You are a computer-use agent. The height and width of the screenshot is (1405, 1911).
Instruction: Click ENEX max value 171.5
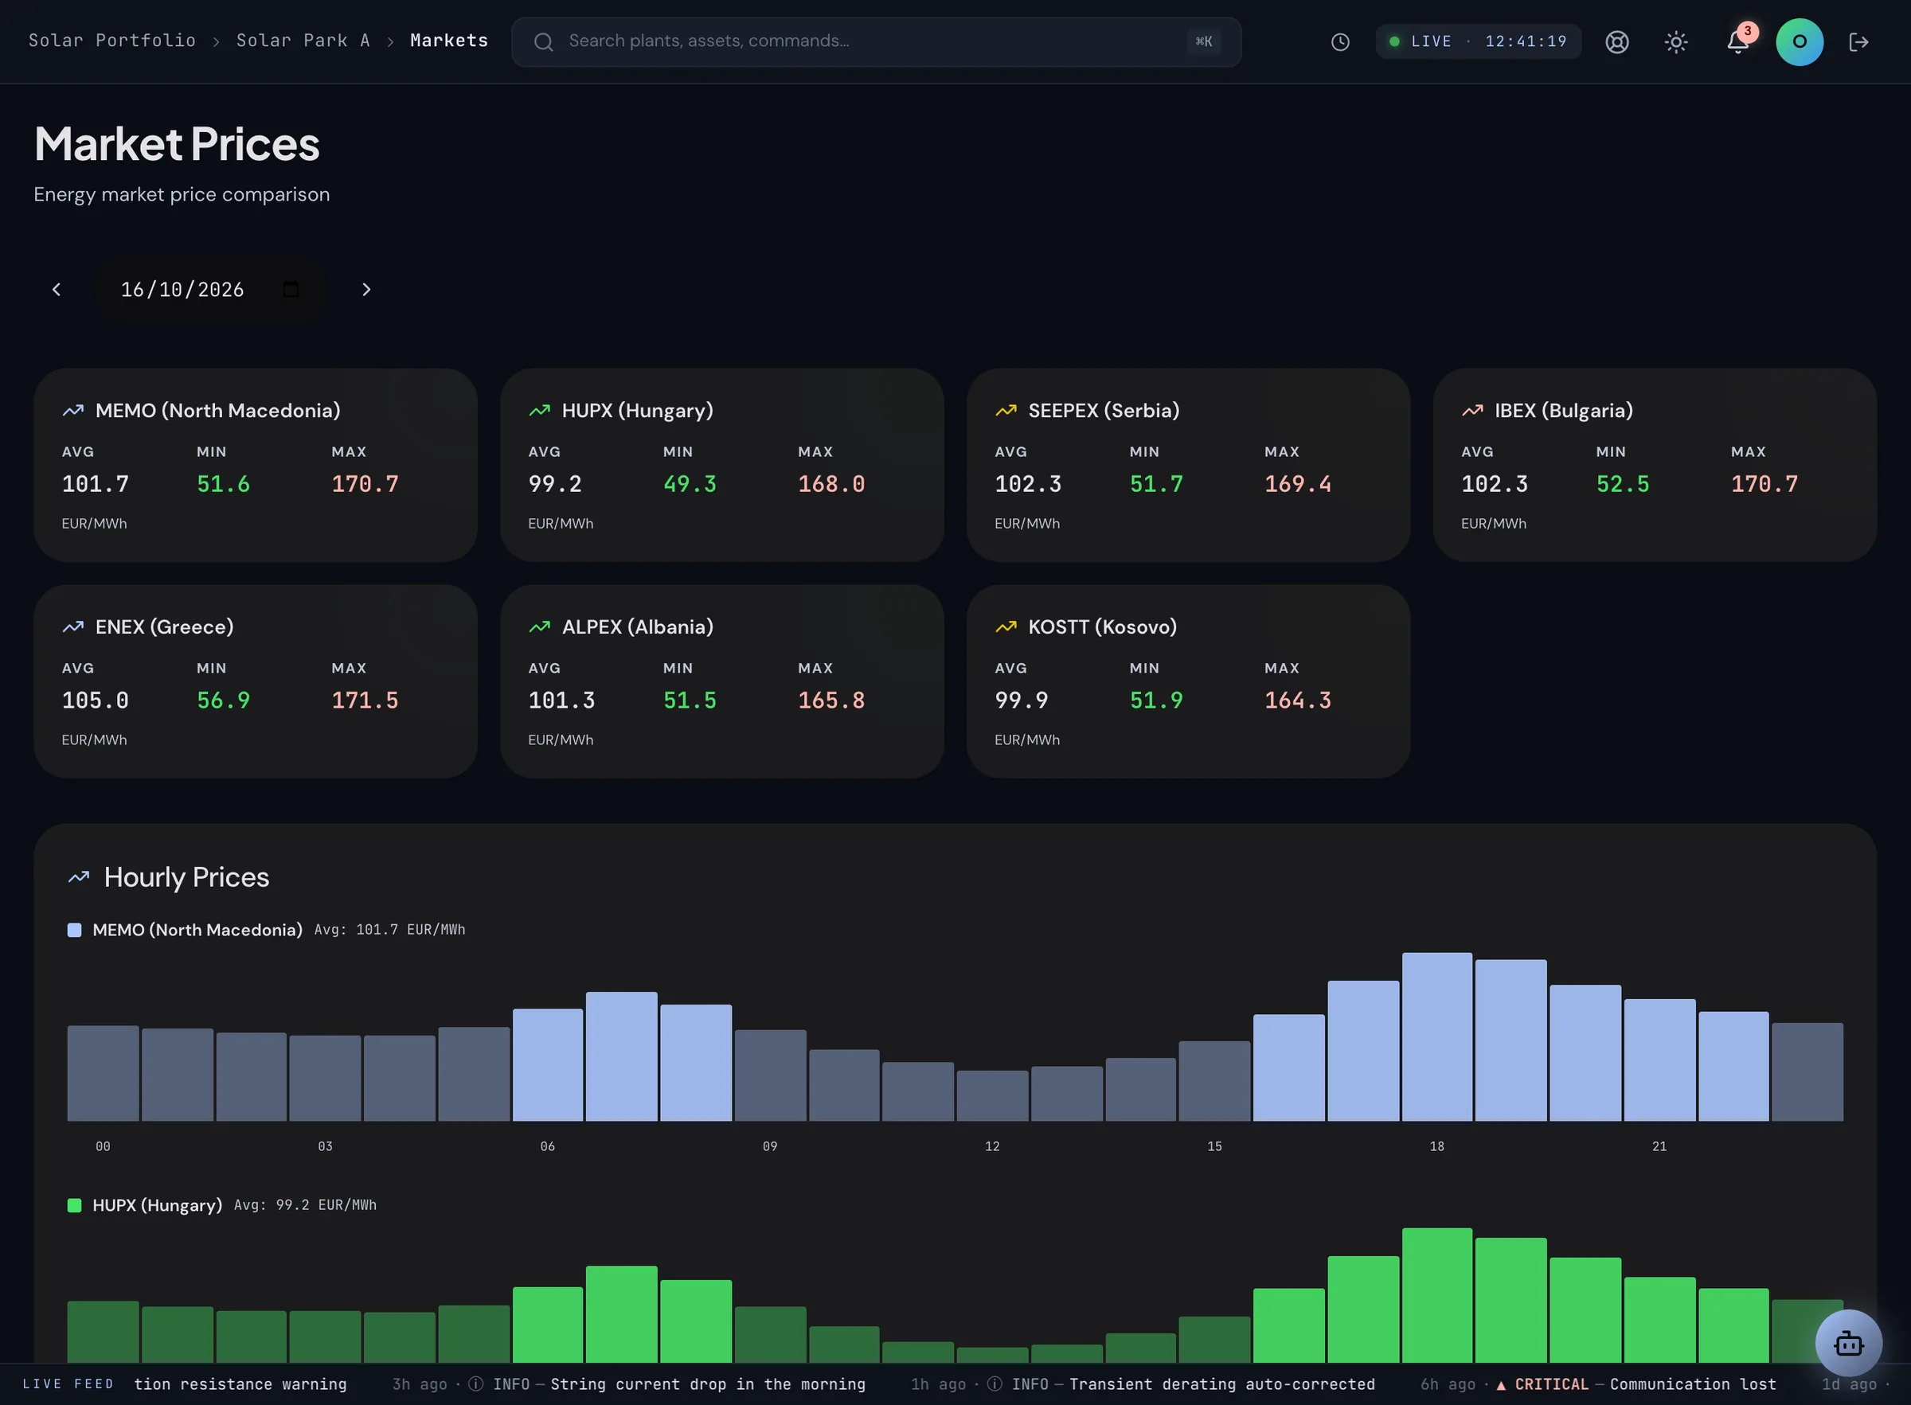pos(365,700)
